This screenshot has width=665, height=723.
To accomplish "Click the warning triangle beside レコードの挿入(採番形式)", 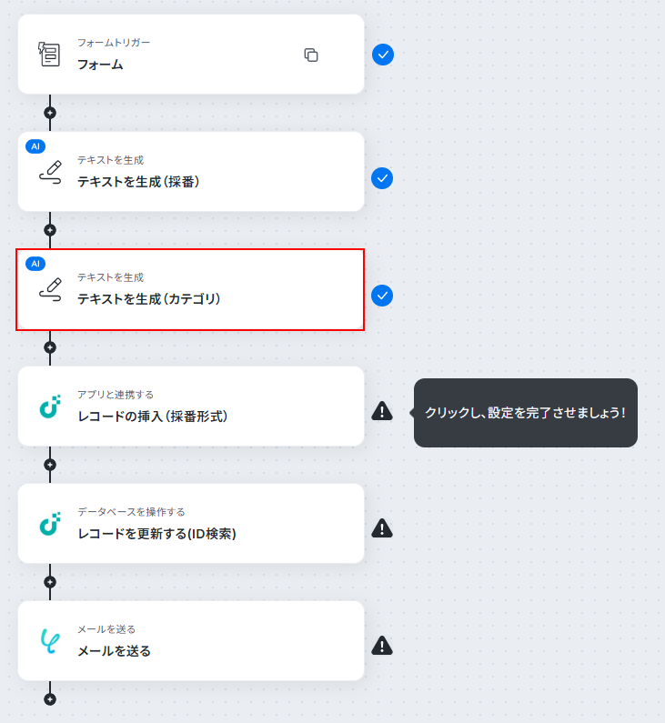I will 382,411.
